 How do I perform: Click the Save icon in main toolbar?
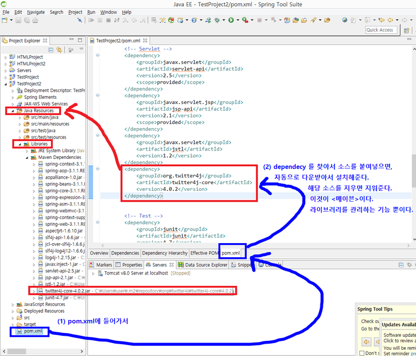[x=19, y=20]
